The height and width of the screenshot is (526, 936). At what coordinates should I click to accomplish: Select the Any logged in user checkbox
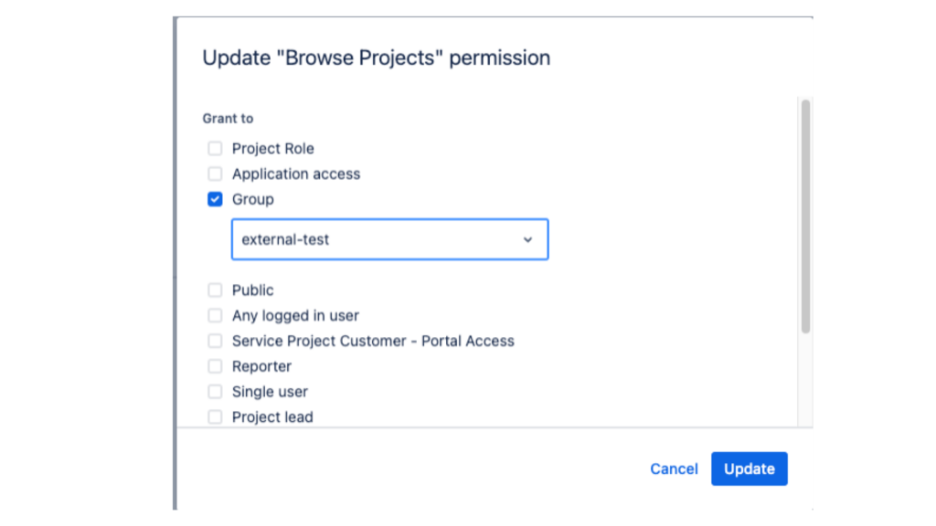pos(215,316)
